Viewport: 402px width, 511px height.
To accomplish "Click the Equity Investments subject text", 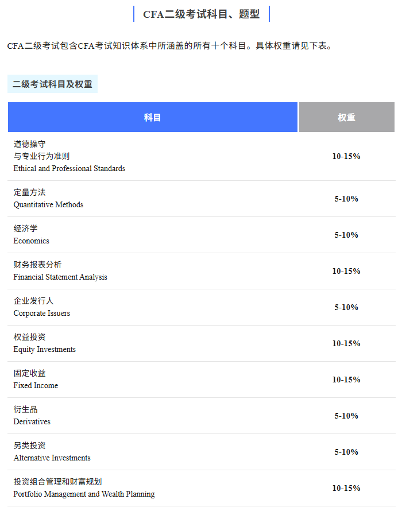I will (45, 349).
